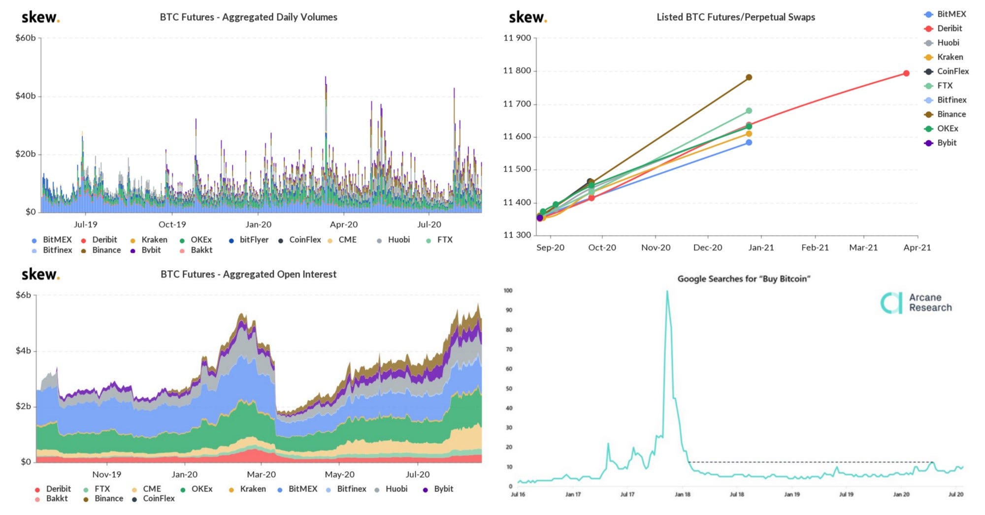Select OKEx in the Perpetual Swaps legend
The height and width of the screenshot is (515, 985).
coord(942,129)
